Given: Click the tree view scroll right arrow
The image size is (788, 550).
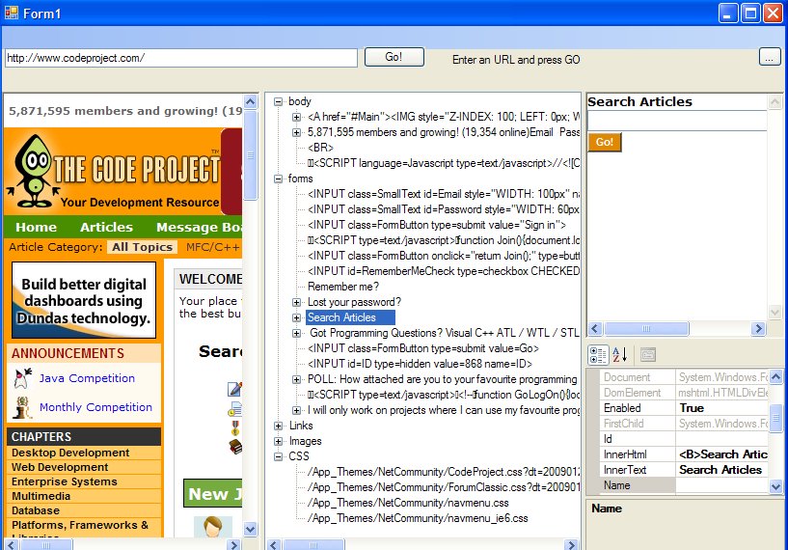Looking at the screenshot, I should (x=571, y=545).
